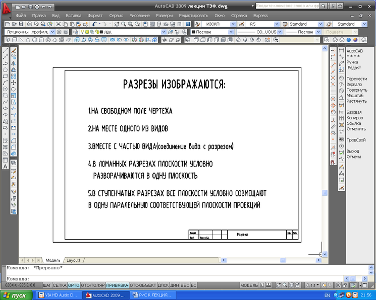Toggle ДИН dynamic input

coord(175,285)
